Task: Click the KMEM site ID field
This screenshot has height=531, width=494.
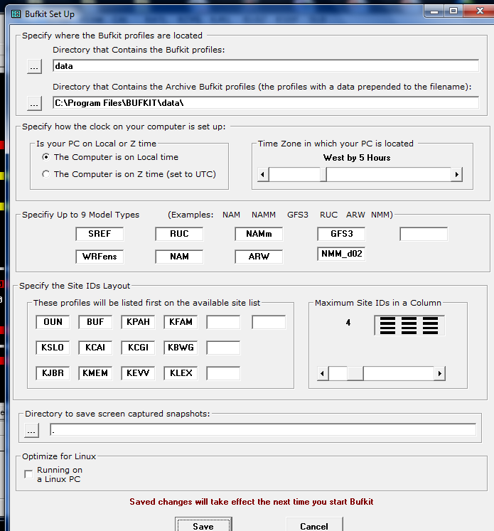Action: [95, 373]
